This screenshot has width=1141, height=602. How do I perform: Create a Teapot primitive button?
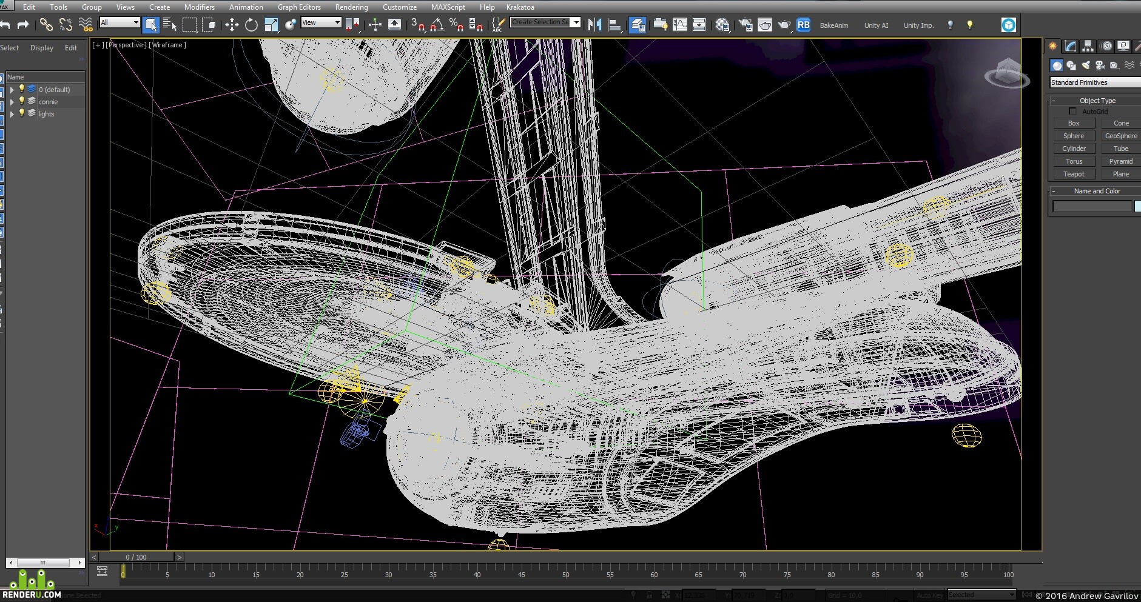pos(1074,174)
